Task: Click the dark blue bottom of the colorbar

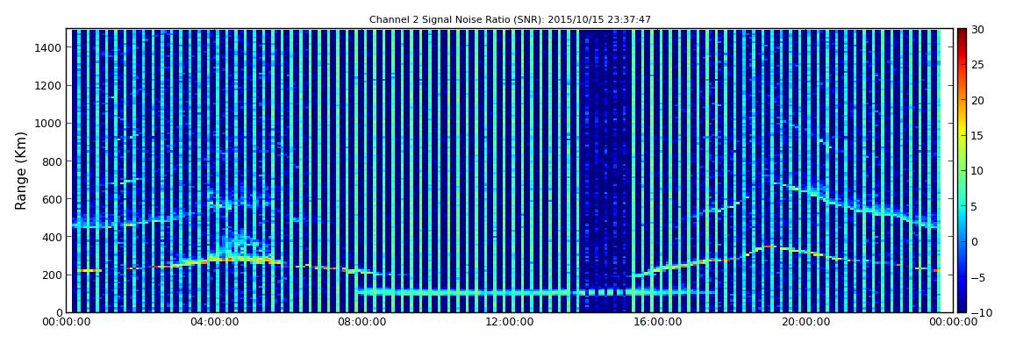Action: pos(962,307)
